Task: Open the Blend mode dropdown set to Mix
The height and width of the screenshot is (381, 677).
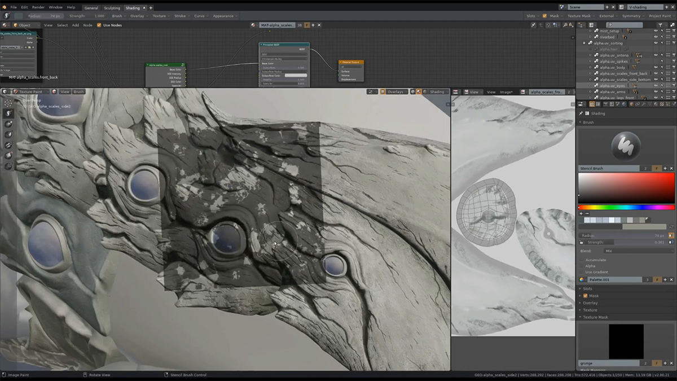Action: [638, 251]
